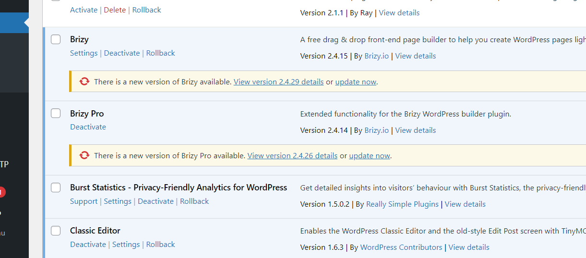The image size is (586, 258).
Task: Tick the Brizy plugin checkbox
Action: point(56,39)
